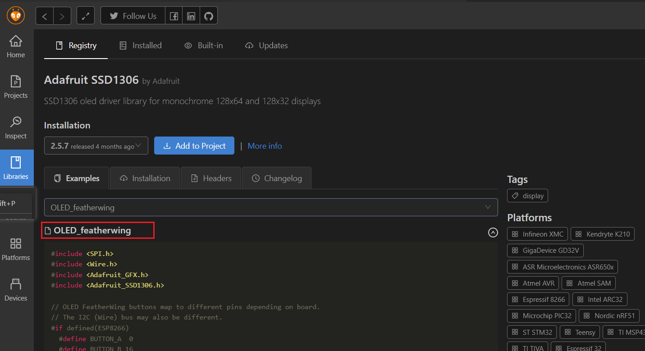Click the #include <Adafruit_SSD1306.h> code line
The image size is (645, 351).
pos(107,285)
